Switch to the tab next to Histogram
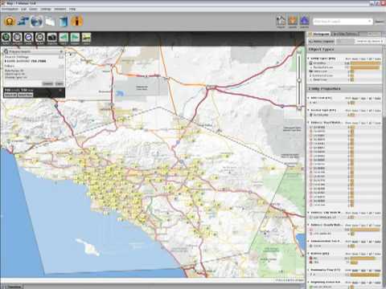The width and height of the screenshot is (386, 289). pyautogui.click(x=344, y=35)
